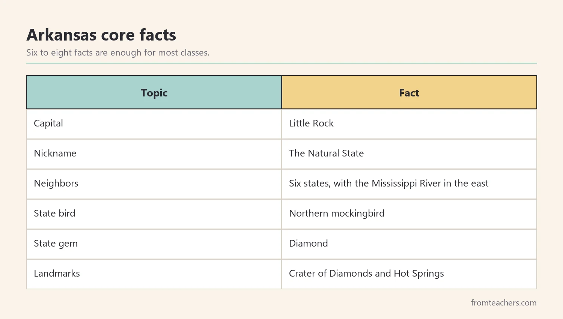Select the 'Nickname' cell
The width and height of the screenshot is (563, 319).
coord(154,154)
